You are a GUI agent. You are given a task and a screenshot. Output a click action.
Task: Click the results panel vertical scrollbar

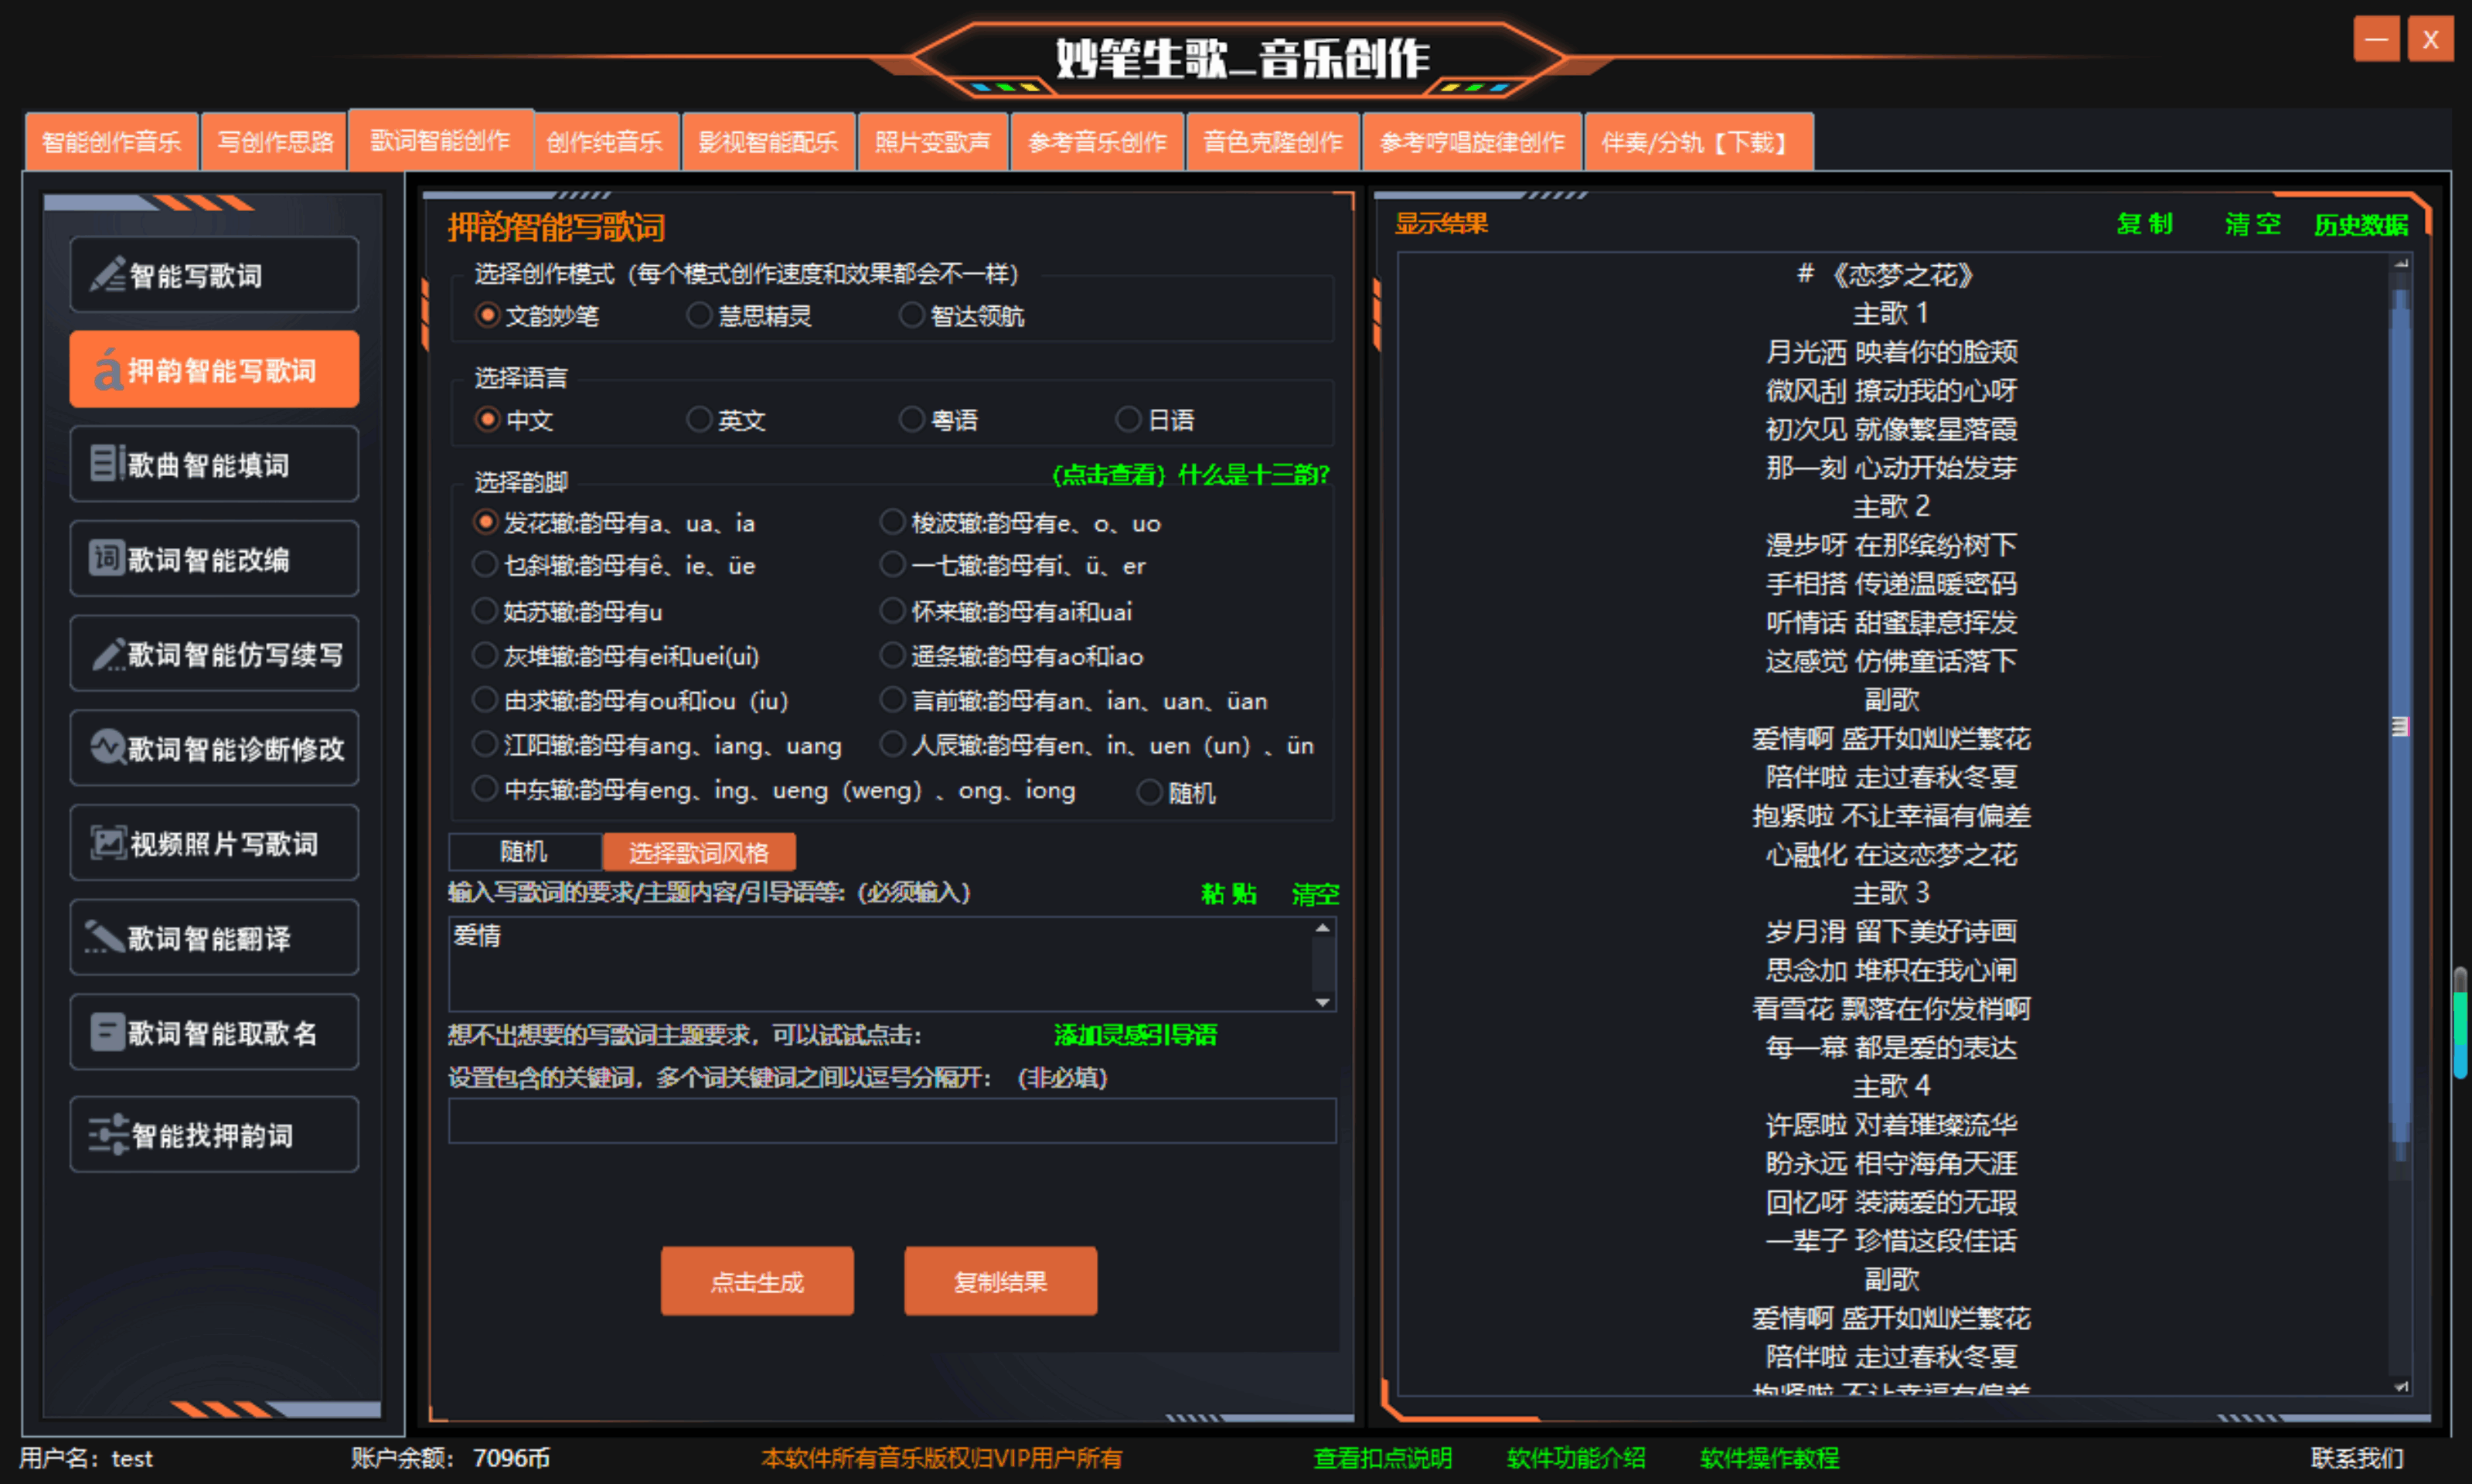[x=2400, y=726]
